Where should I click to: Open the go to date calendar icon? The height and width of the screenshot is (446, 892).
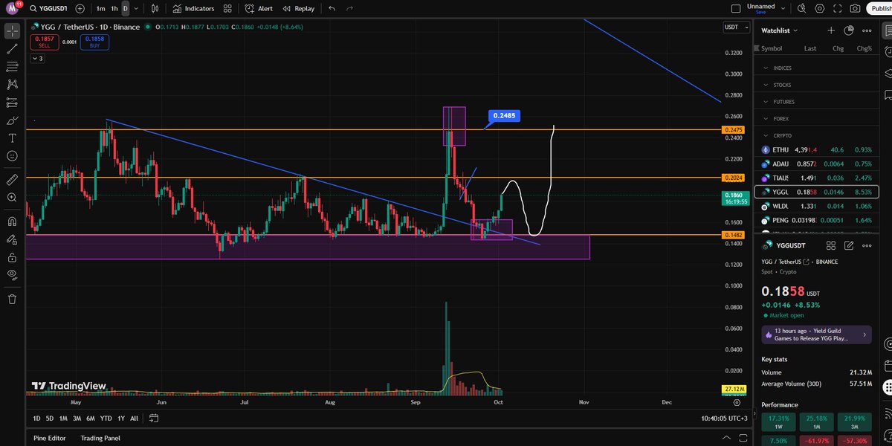coord(154,418)
